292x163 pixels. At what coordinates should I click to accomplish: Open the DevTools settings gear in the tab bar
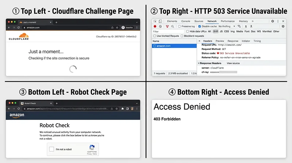pos(272,21)
